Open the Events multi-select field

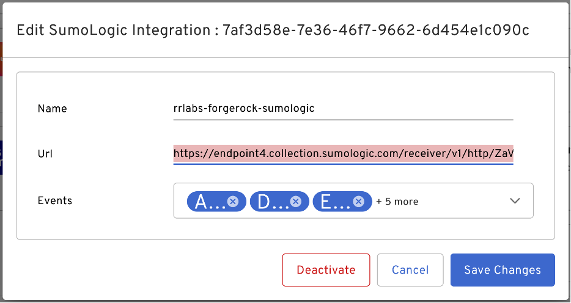click(459, 201)
